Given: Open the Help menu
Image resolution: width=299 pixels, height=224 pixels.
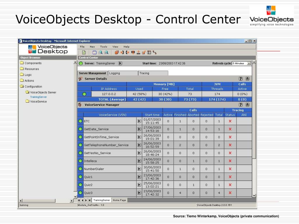Looking at the screenshot, I should click(x=126, y=47).
